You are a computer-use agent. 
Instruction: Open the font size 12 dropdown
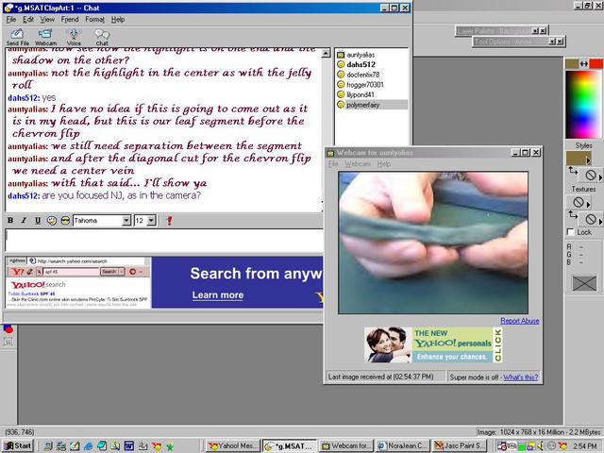(151, 220)
